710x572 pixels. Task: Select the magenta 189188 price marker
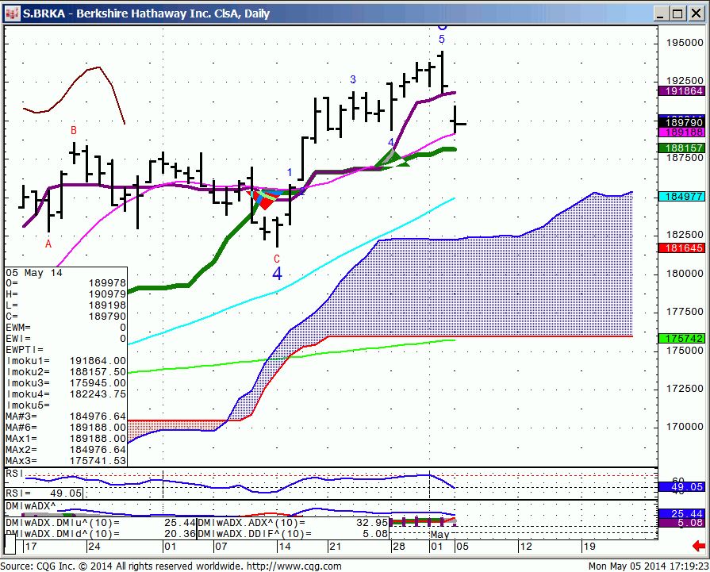tap(681, 132)
